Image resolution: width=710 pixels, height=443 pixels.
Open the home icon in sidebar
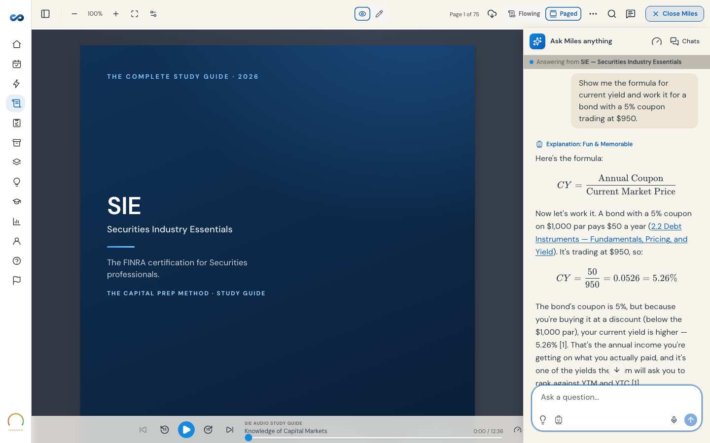(16, 44)
